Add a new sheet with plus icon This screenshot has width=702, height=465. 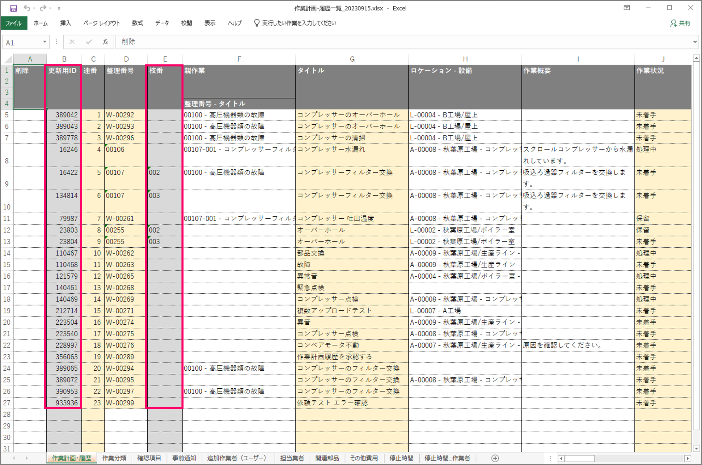[x=495, y=458]
